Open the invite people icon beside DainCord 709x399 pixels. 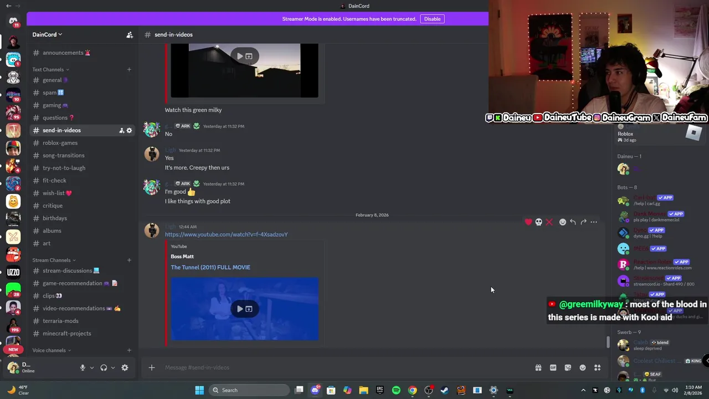130,34
